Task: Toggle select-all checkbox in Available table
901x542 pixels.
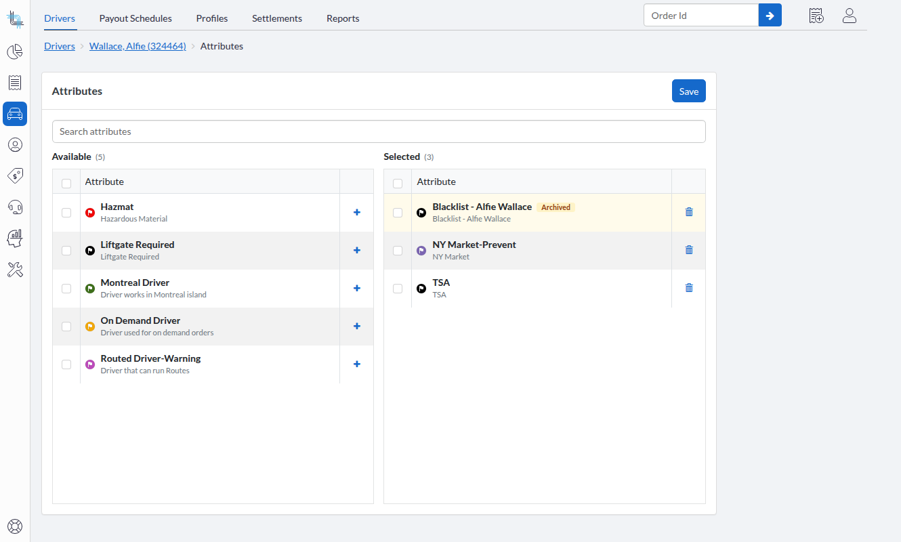Action: [x=66, y=183]
